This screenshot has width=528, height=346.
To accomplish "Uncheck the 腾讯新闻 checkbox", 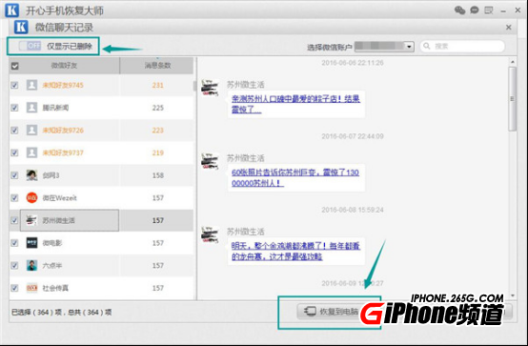I will [14, 108].
